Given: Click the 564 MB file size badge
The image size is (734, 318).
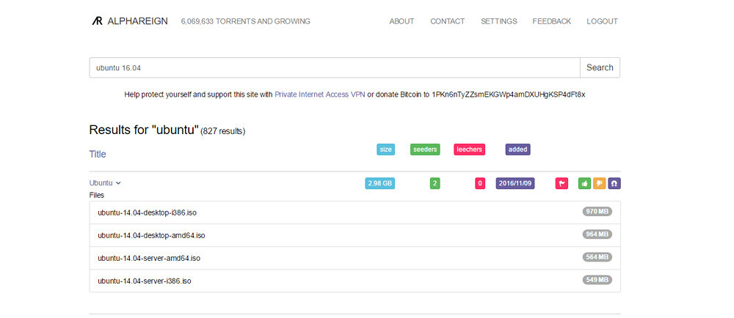Looking at the screenshot, I should click(597, 257).
